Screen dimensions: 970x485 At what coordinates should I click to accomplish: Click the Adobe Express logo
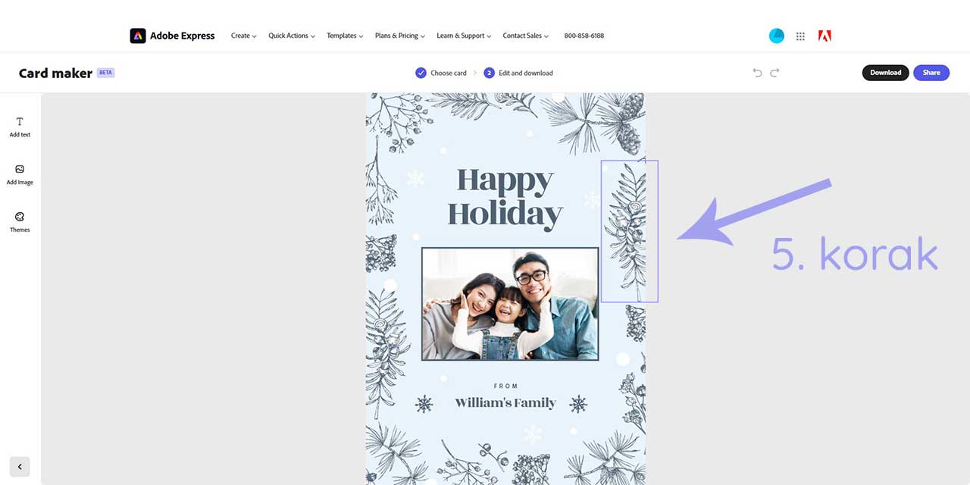(171, 35)
